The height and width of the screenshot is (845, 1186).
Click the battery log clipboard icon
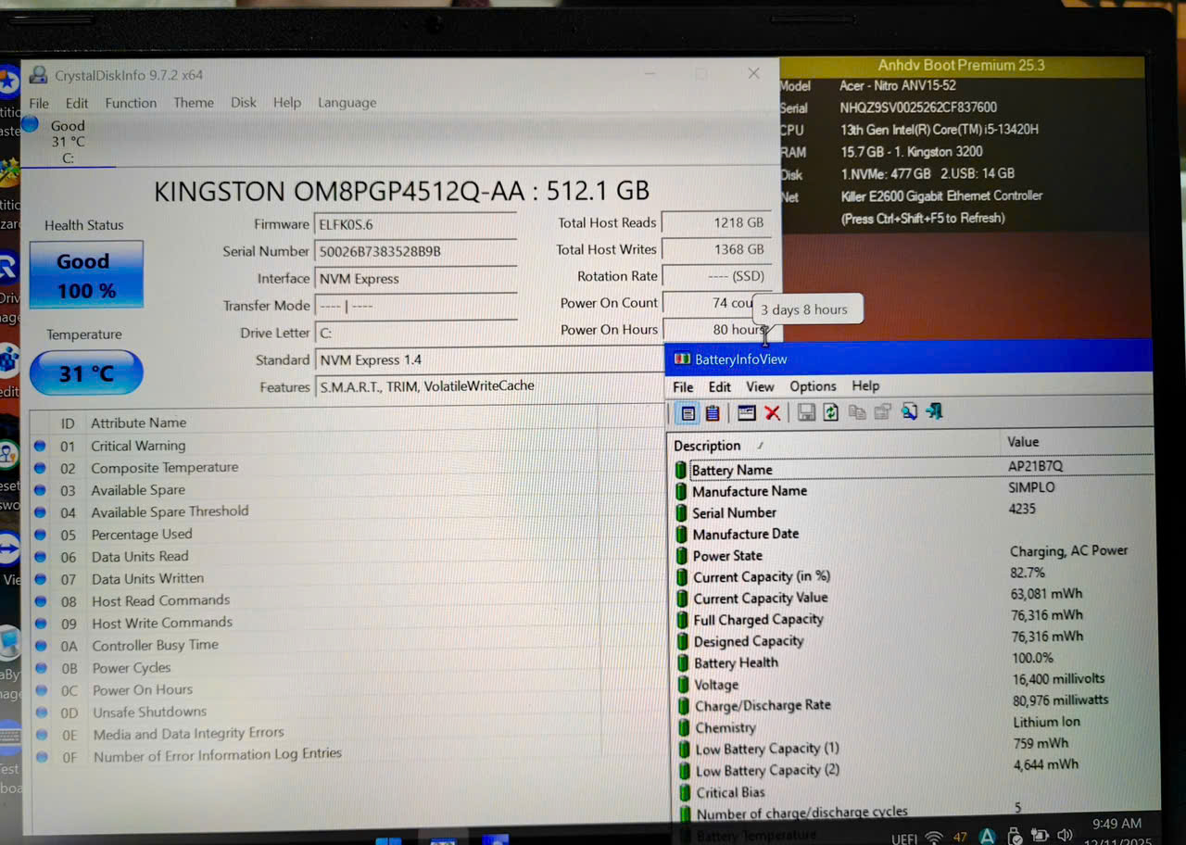click(x=713, y=413)
